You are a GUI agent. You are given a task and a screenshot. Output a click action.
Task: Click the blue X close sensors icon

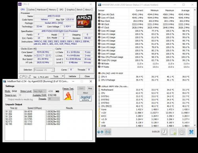pyautogui.click(x=191, y=132)
